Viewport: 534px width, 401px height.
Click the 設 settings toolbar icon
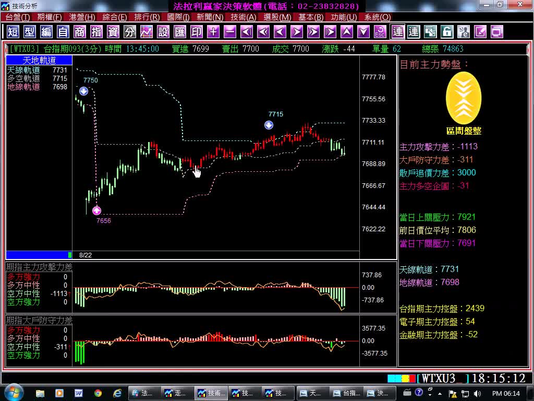(163, 32)
